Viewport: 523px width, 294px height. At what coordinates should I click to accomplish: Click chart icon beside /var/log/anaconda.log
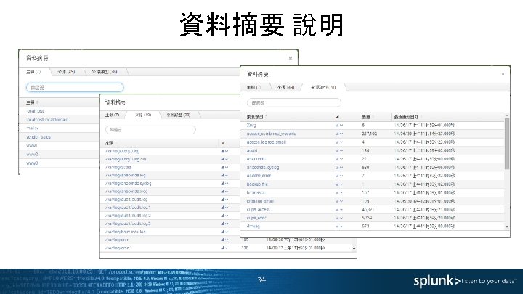pyautogui.click(x=224, y=176)
